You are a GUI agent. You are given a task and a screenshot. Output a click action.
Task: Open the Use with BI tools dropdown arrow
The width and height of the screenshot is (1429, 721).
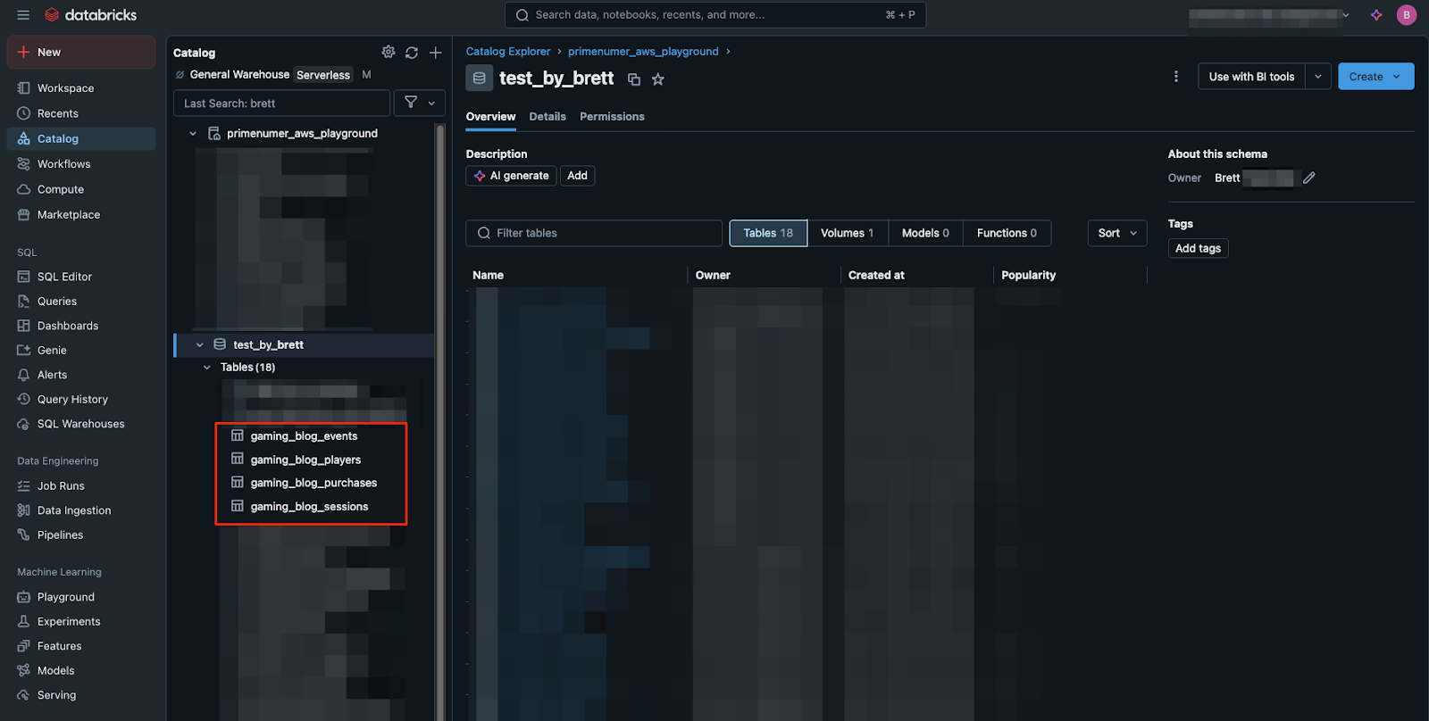pyautogui.click(x=1318, y=77)
